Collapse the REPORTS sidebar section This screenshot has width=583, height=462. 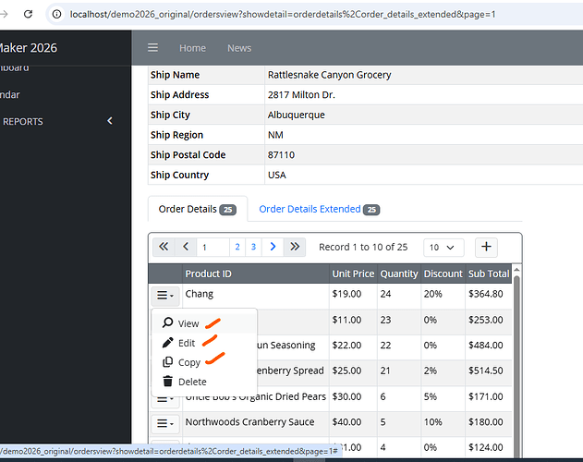click(x=110, y=121)
